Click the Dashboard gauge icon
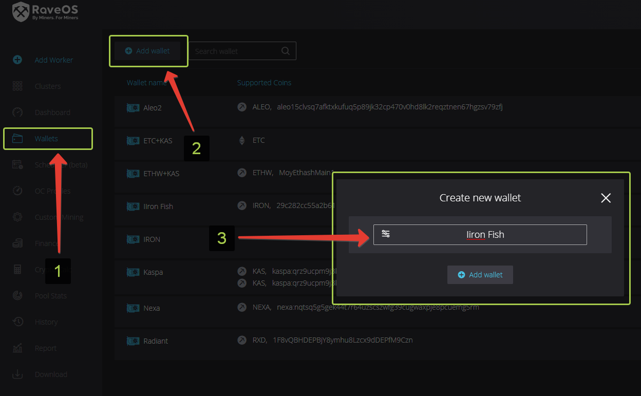Screen dimensions: 641x396 pyautogui.click(x=18, y=112)
